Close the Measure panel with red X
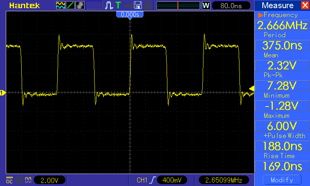This screenshot has height=186, width=310. tap(305, 5)
